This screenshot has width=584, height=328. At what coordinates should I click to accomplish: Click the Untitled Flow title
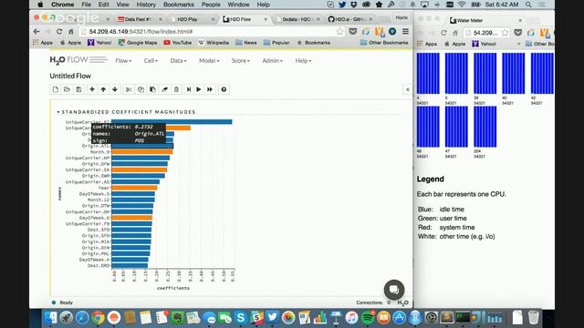tap(70, 76)
